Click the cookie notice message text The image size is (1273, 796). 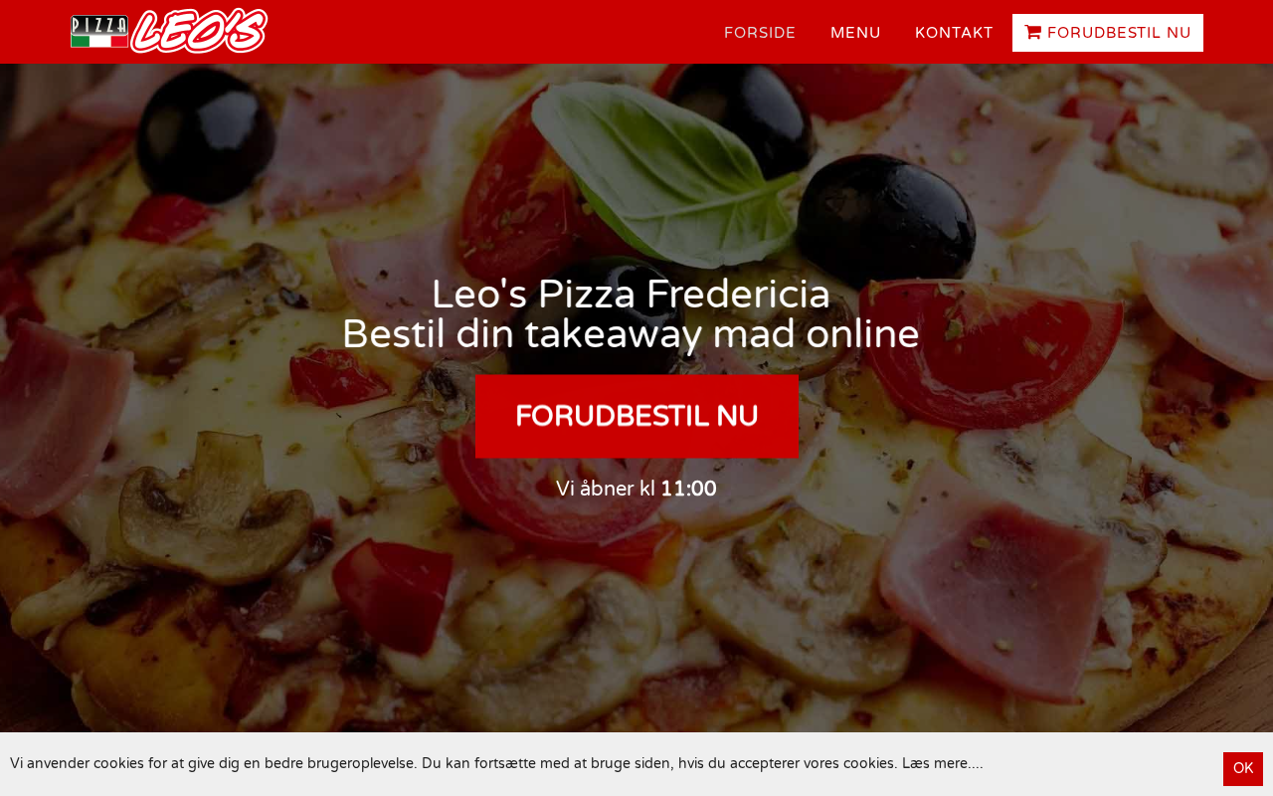(x=496, y=764)
